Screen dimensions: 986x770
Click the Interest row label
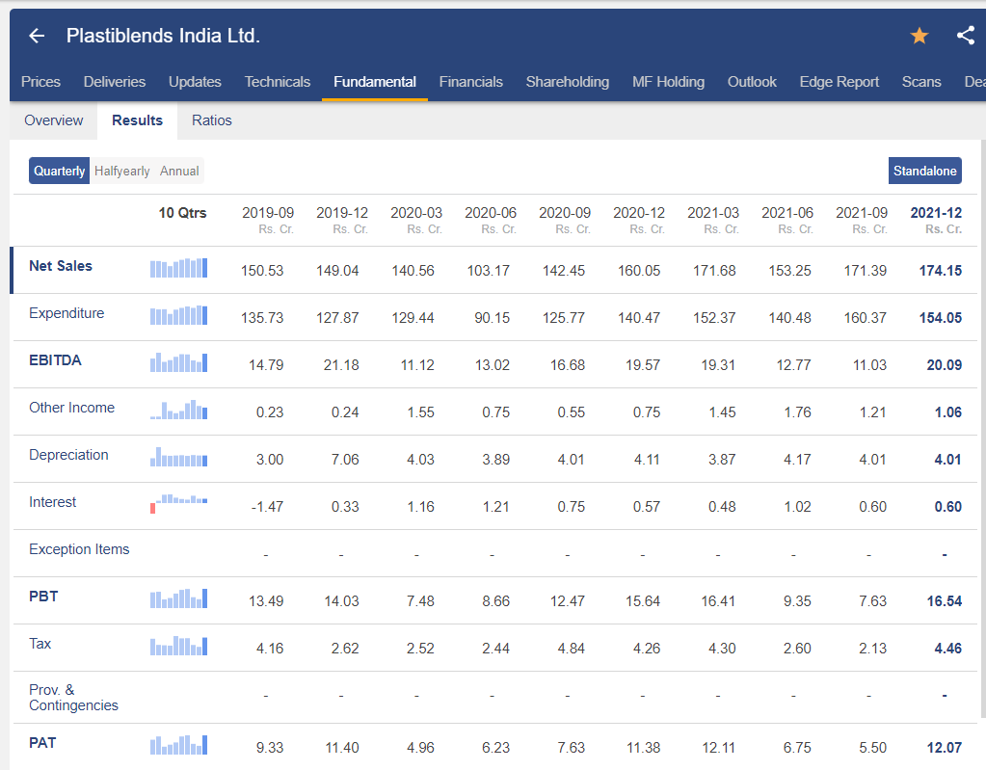tap(52, 501)
